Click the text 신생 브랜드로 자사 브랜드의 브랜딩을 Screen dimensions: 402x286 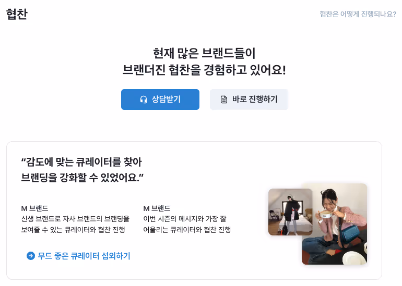point(75,219)
